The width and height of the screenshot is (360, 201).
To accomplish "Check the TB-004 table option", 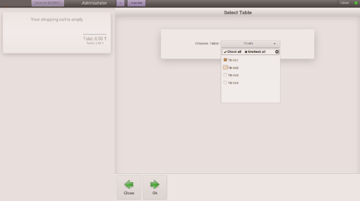I will coord(225,83).
